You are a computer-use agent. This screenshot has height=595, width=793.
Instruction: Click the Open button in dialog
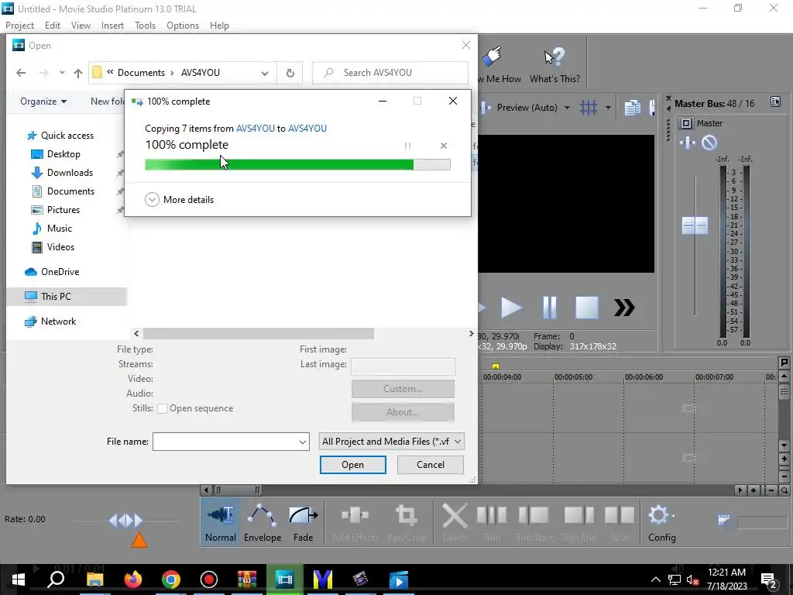click(352, 465)
